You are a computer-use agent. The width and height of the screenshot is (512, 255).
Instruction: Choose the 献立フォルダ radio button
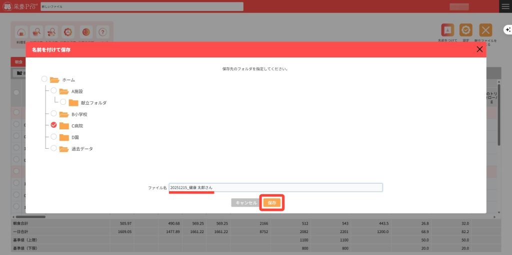63,102
